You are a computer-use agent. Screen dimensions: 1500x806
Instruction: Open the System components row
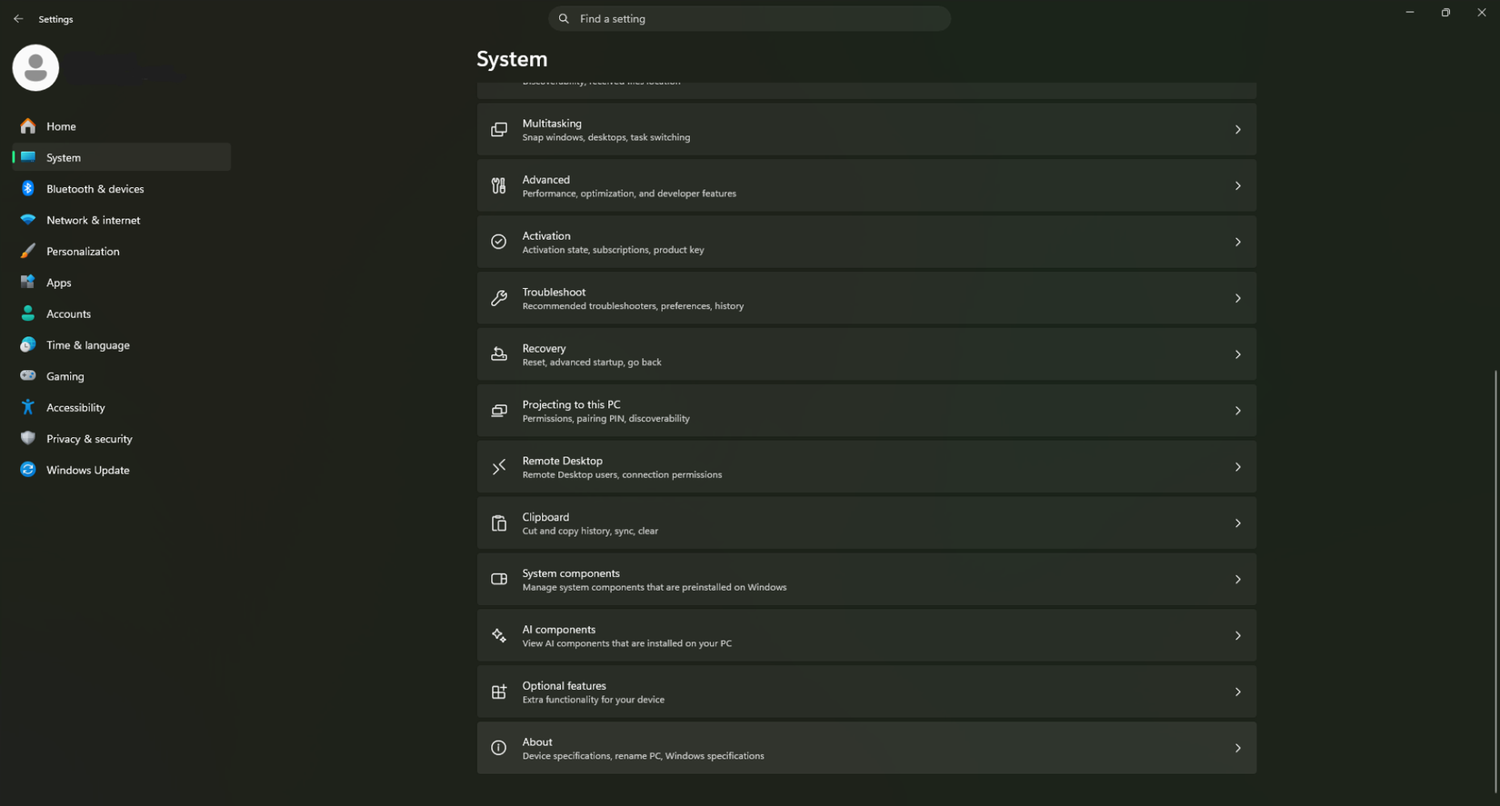click(x=866, y=580)
